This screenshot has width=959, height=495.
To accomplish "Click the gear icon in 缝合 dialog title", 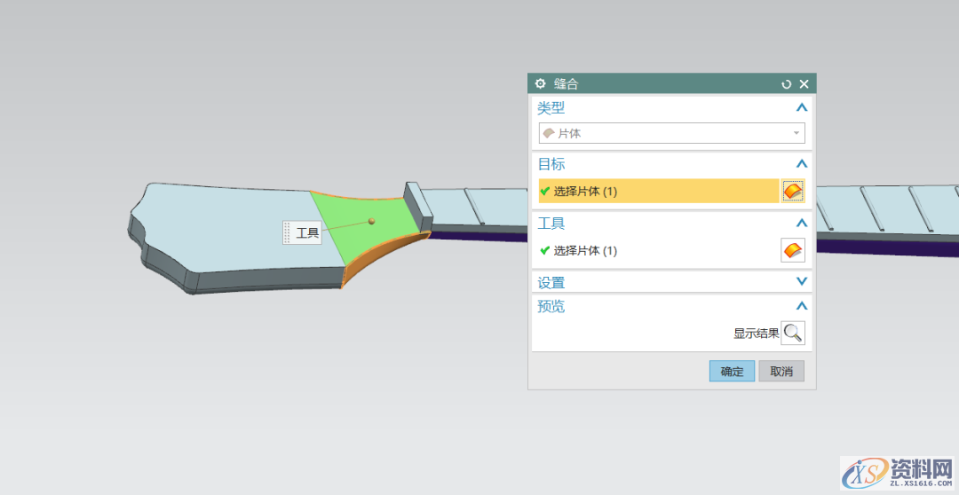I will tap(540, 83).
